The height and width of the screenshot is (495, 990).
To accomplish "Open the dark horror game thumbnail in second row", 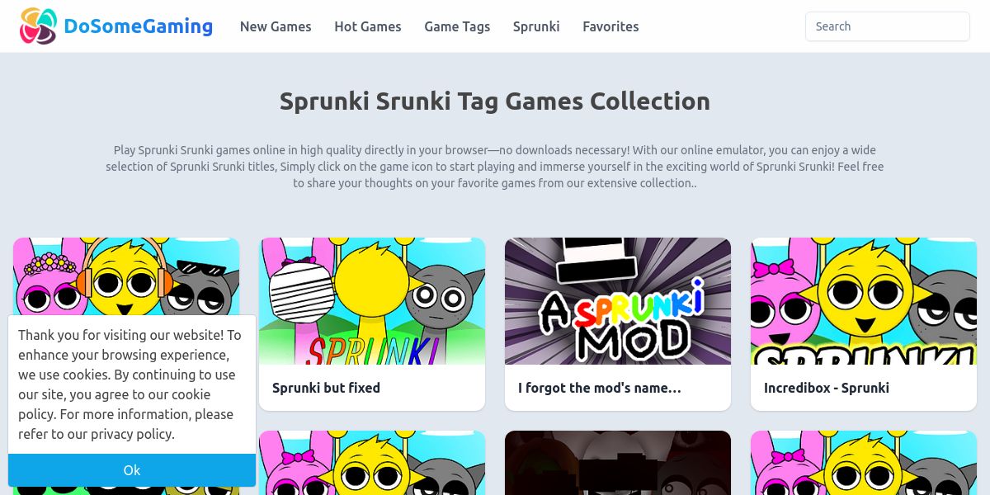I will (x=618, y=463).
